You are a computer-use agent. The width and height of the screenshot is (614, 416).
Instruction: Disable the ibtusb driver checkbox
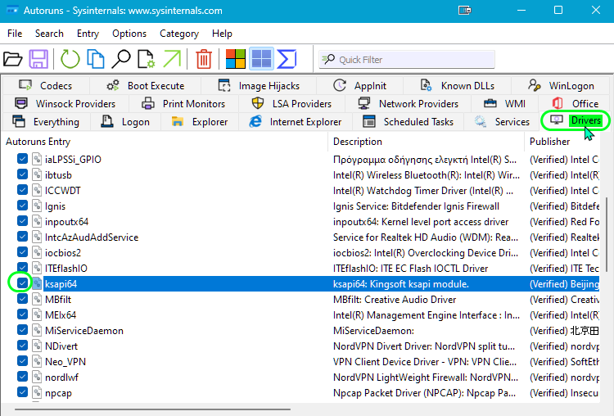[x=22, y=174]
